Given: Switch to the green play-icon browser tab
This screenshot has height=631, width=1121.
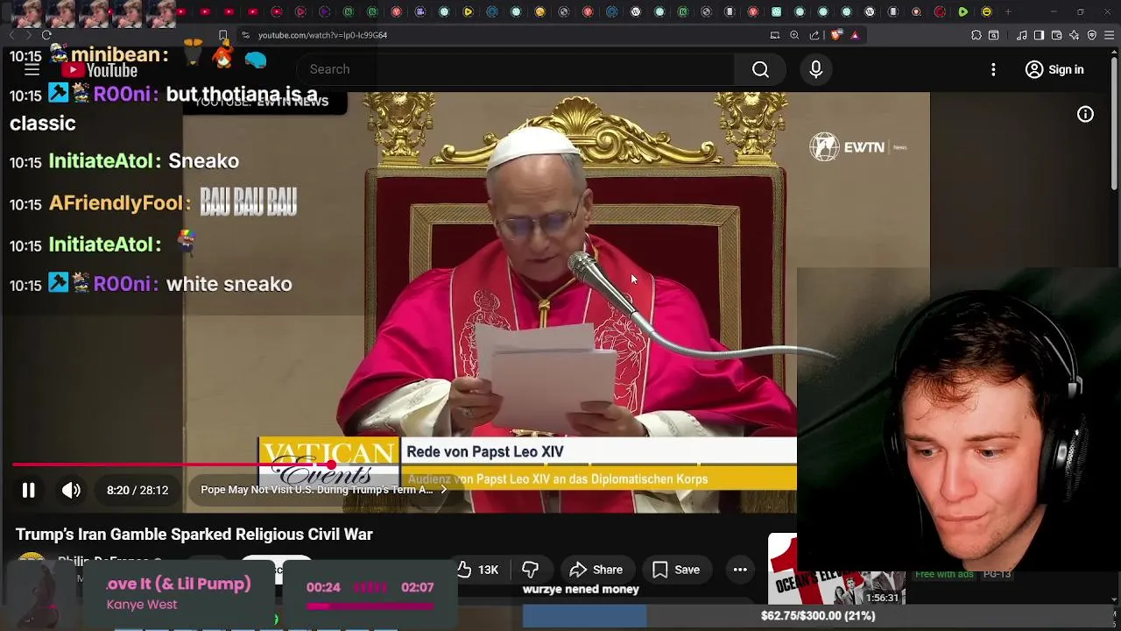Looking at the screenshot, I should [x=962, y=12].
